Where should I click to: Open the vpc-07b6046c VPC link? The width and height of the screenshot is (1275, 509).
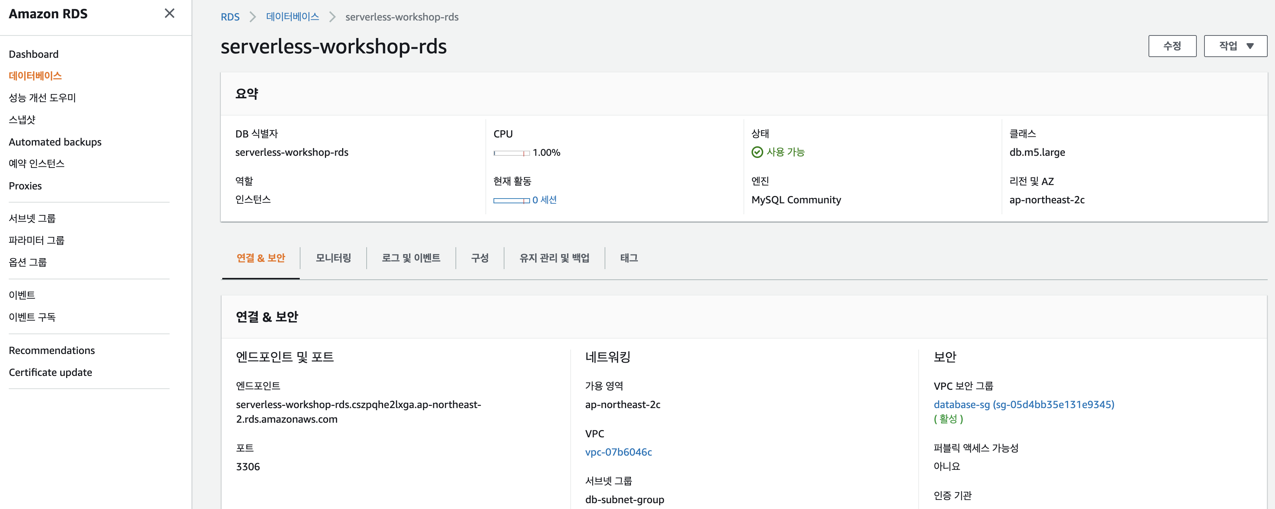pos(618,452)
